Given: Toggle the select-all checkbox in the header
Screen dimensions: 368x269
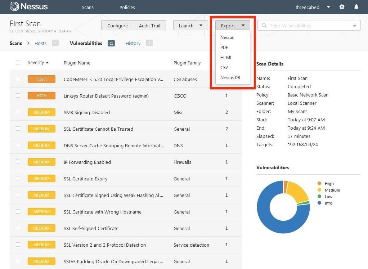Looking at the screenshot, I should (18, 63).
